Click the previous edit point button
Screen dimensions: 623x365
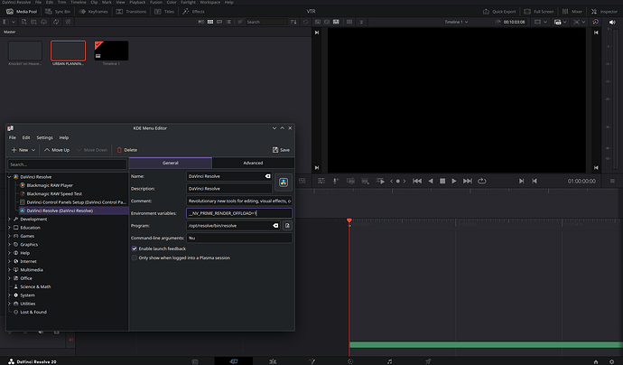tap(535, 181)
